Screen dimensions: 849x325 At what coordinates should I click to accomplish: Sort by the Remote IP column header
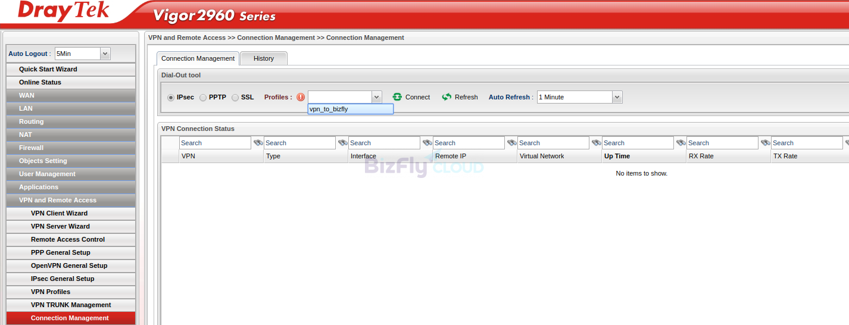click(x=475, y=156)
